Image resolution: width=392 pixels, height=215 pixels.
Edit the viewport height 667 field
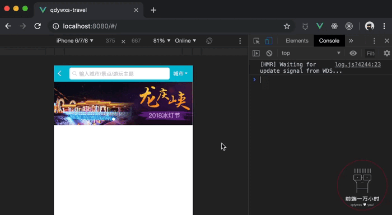pyautogui.click(x=136, y=41)
